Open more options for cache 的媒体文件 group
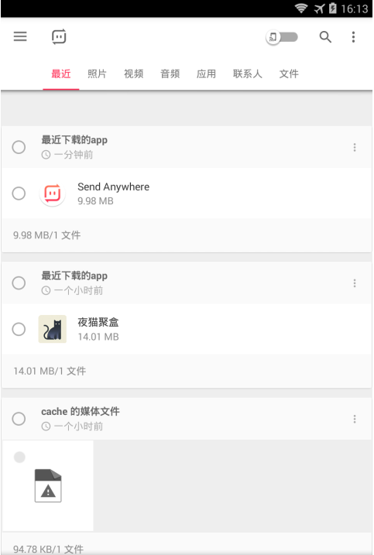 (355, 419)
